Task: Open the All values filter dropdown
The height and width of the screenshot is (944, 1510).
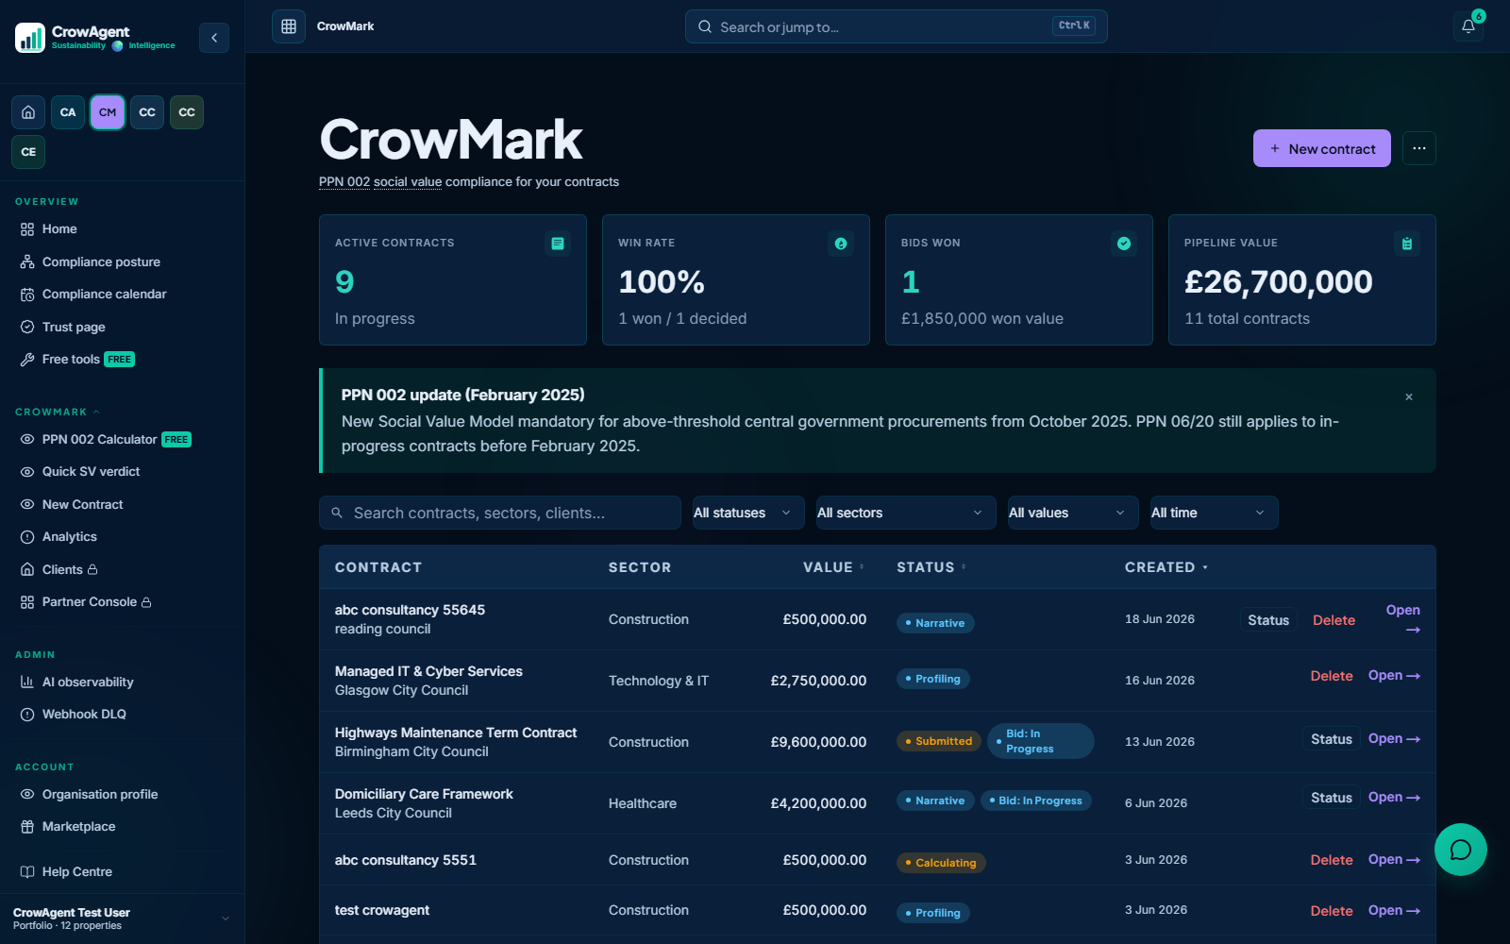Action: (1073, 513)
